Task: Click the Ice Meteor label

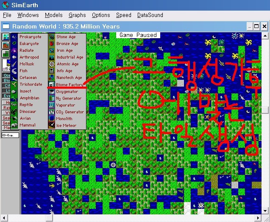Action: (66, 125)
